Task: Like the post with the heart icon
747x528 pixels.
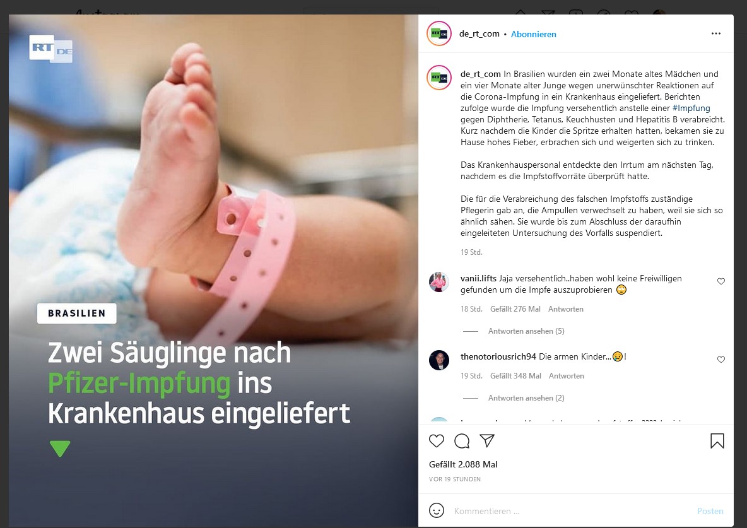Action: pyautogui.click(x=437, y=441)
